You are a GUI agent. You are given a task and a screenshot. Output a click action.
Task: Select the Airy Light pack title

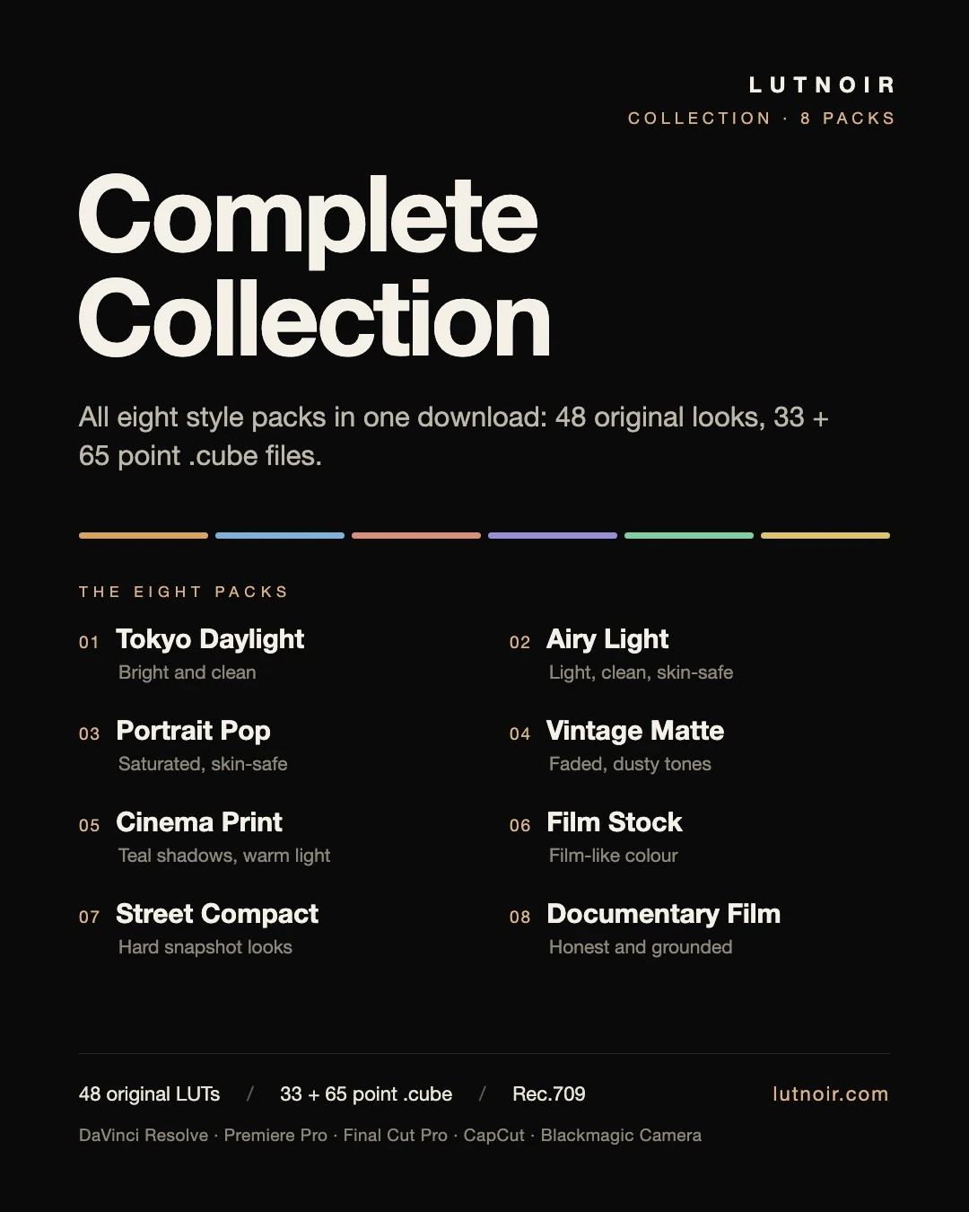point(607,639)
